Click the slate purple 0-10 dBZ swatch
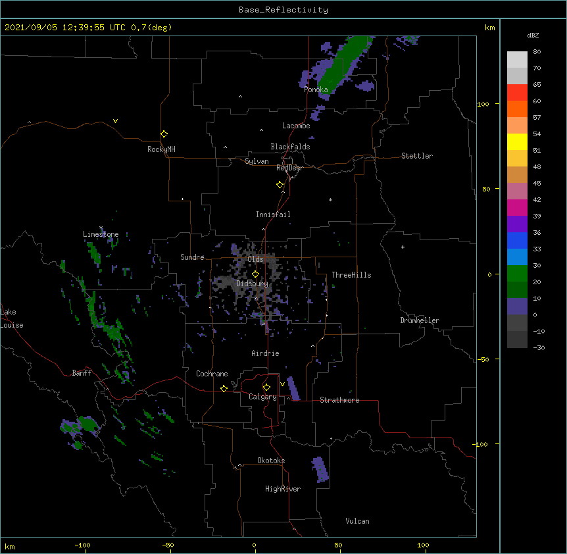Screen dimensions: 567x554 pos(517,307)
